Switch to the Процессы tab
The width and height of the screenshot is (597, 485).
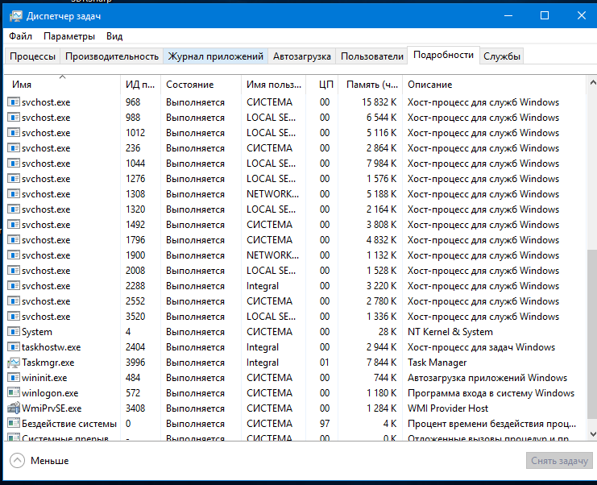pyautogui.click(x=33, y=56)
